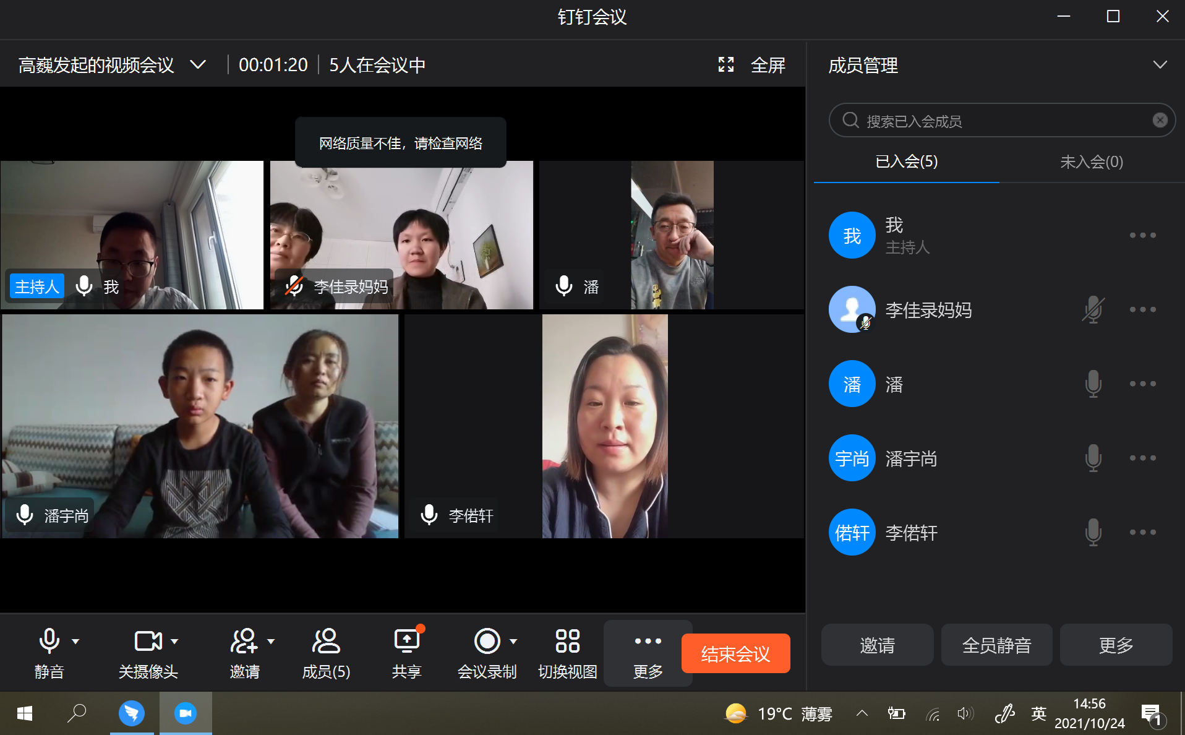Click the 更多 button in member panel

click(x=1116, y=645)
